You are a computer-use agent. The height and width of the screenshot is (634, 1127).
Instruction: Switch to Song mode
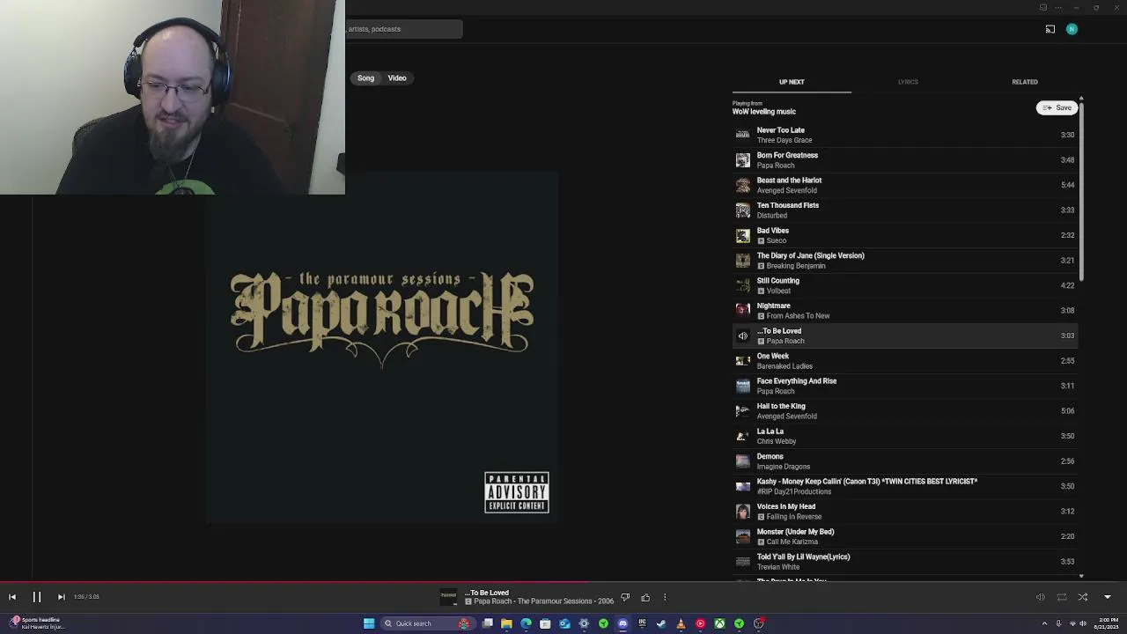tap(365, 78)
